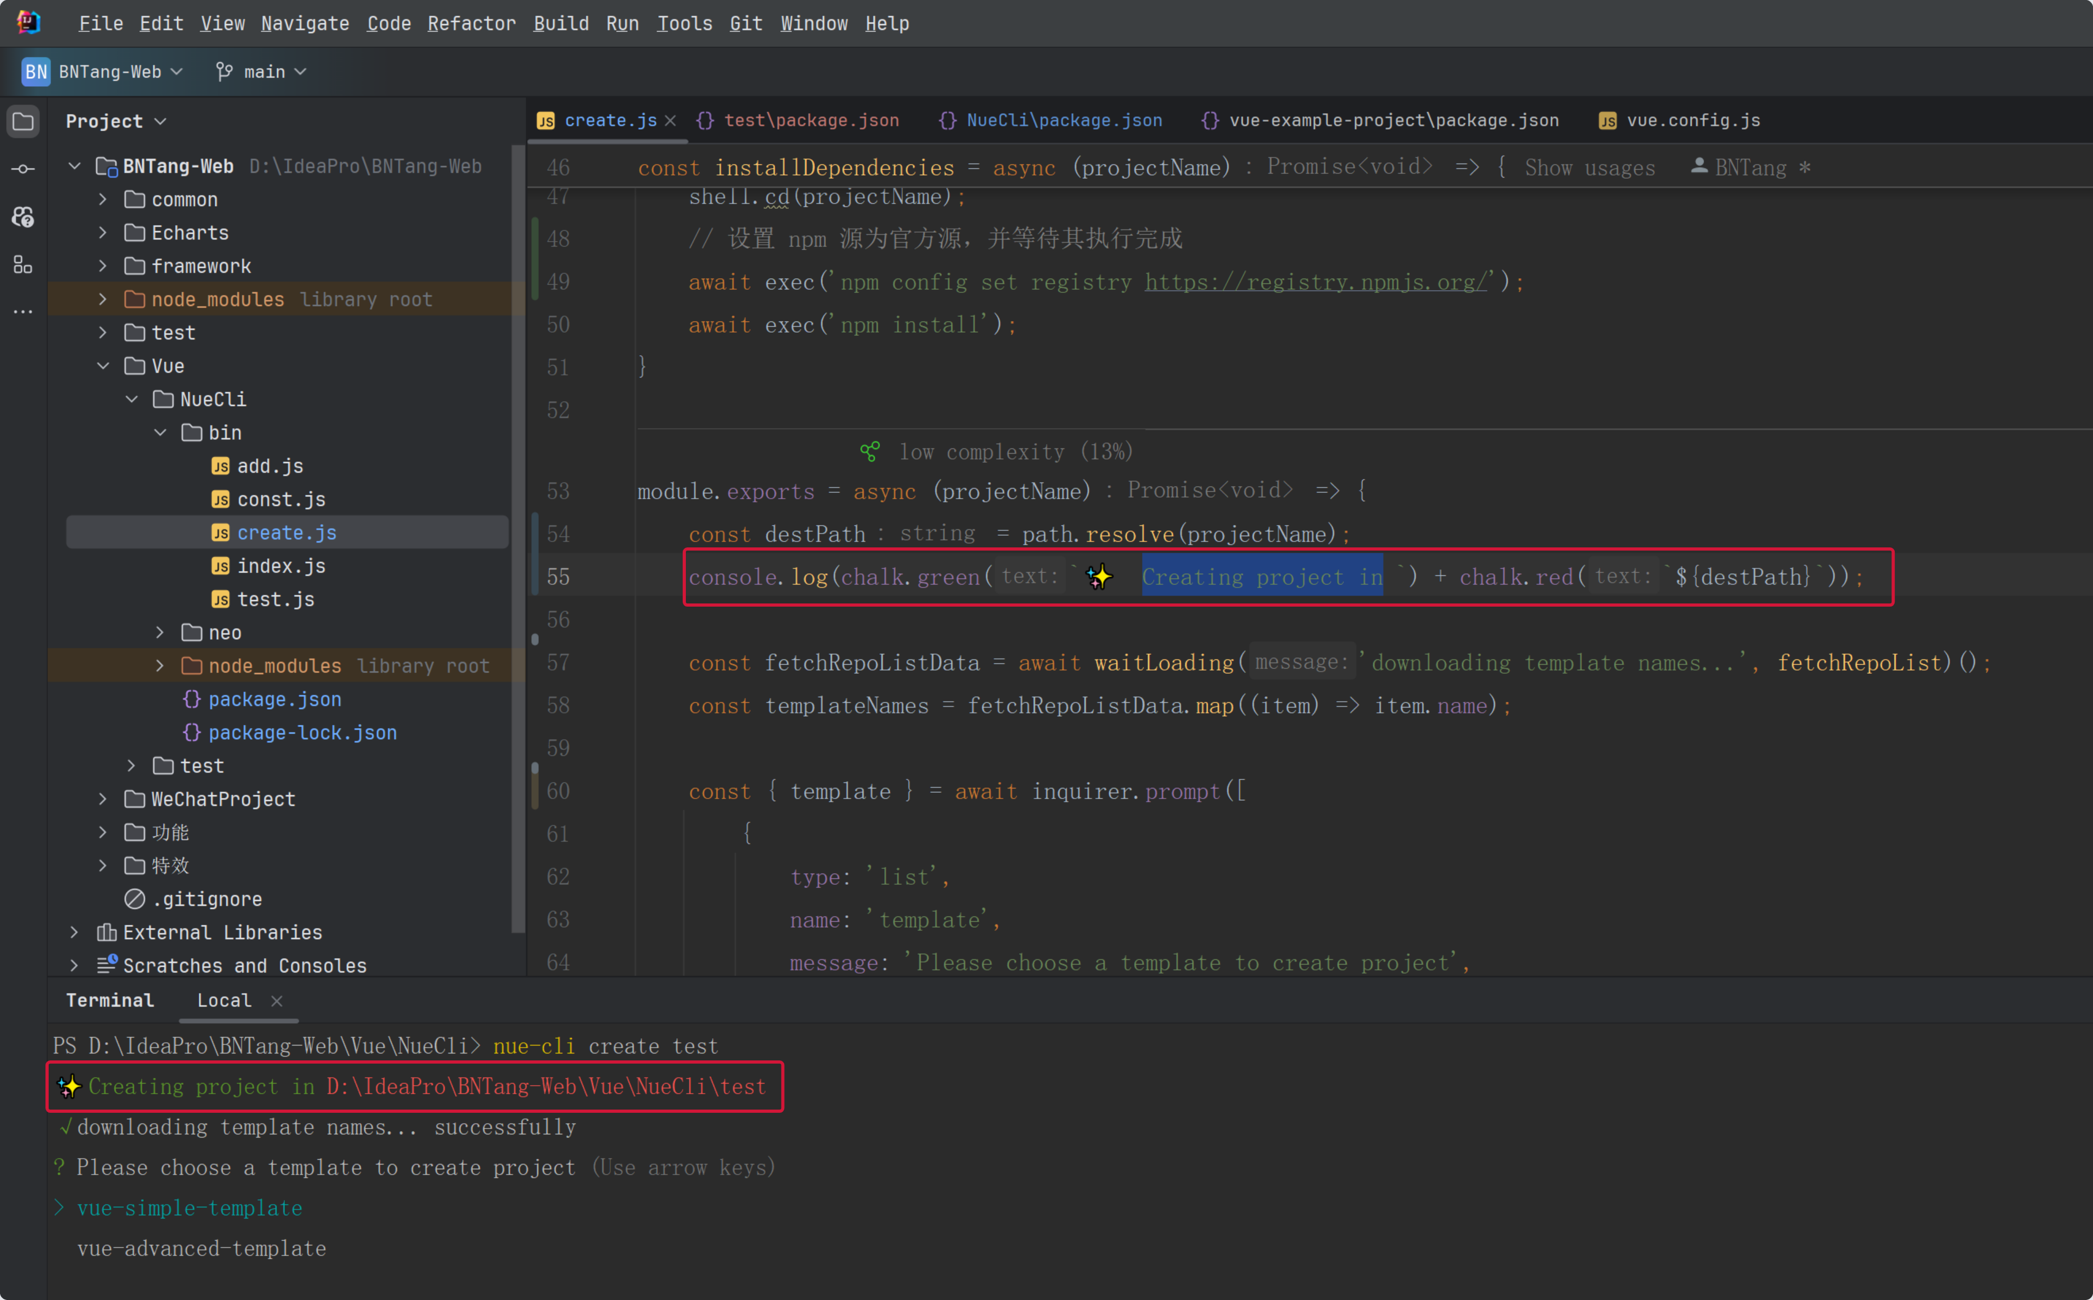Open the Commit tool window icon
This screenshot has width=2093, height=1300.
(x=23, y=169)
